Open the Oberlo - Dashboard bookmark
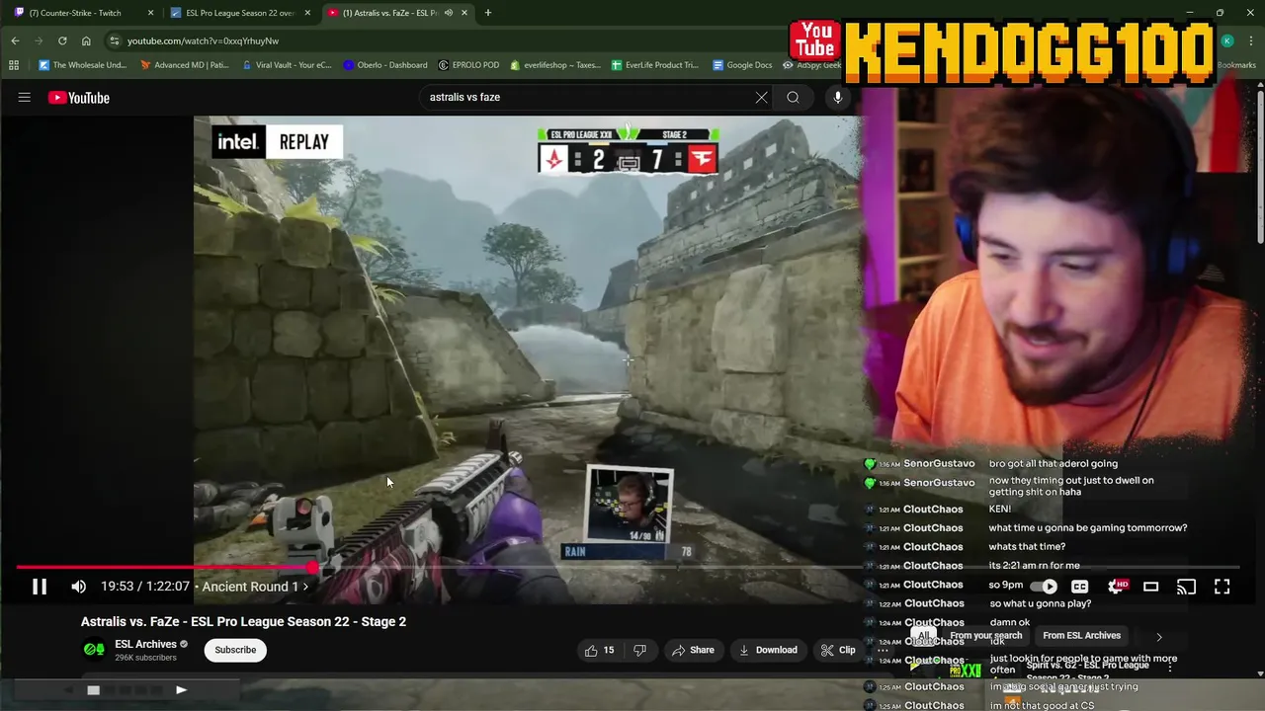The image size is (1265, 711). [x=385, y=65]
